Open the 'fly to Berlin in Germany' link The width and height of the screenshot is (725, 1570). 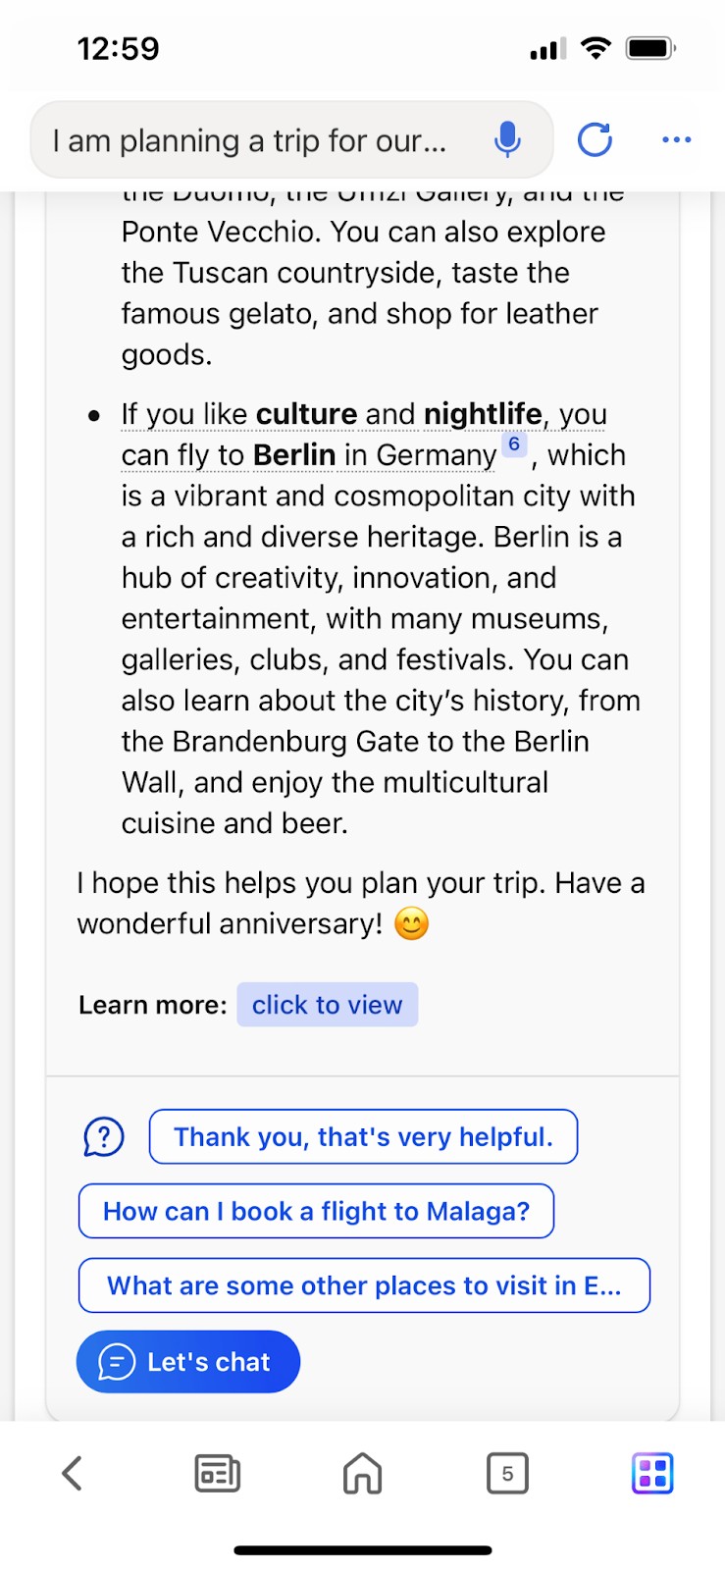coord(309,455)
